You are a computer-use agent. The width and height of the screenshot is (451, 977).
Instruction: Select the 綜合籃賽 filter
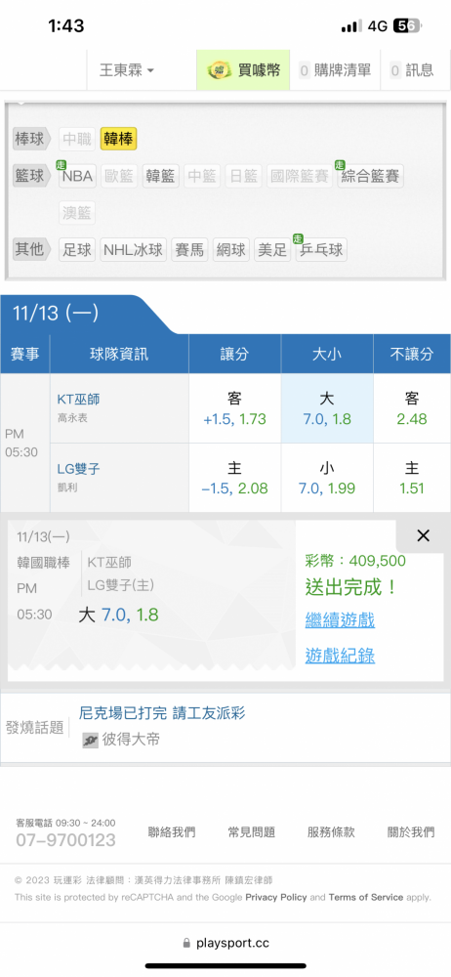pos(371,176)
